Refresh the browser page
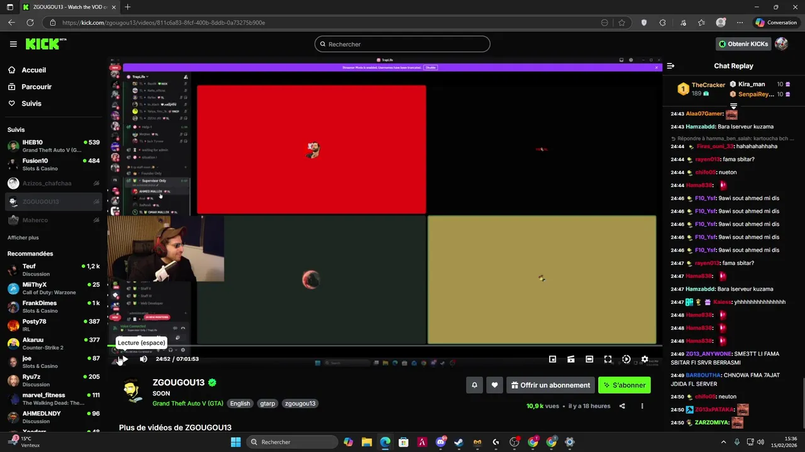 pyautogui.click(x=30, y=23)
